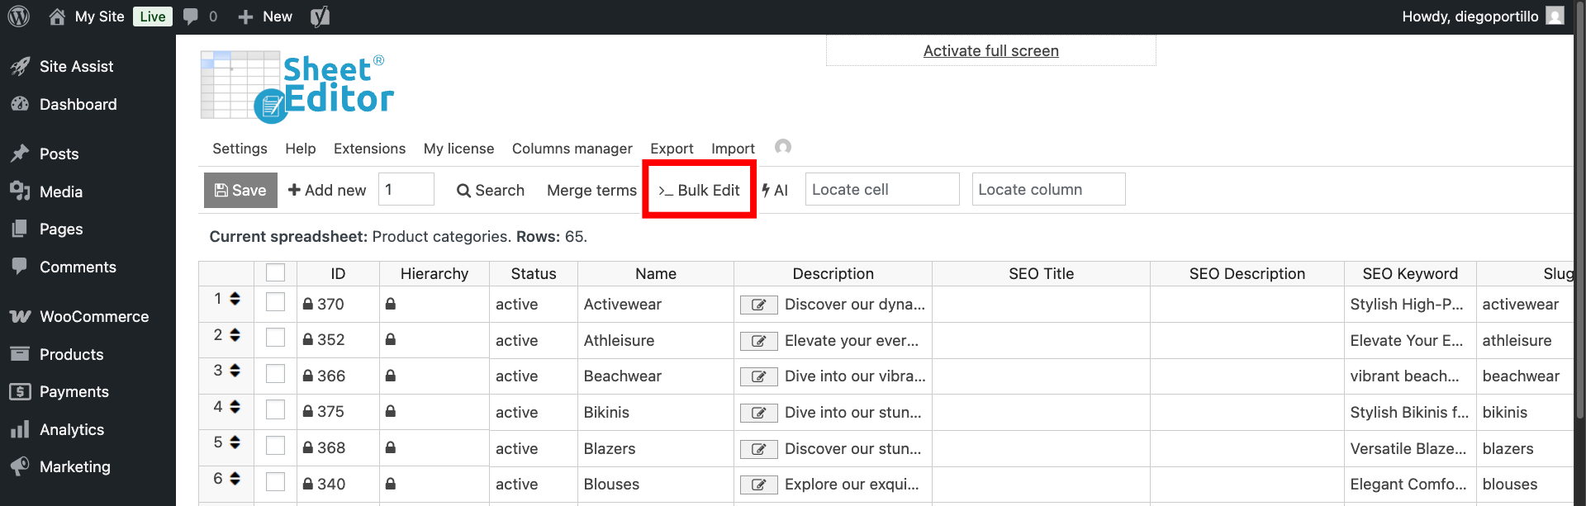Open the Yoast SEO admin bar icon
The image size is (1586, 506).
tap(320, 17)
